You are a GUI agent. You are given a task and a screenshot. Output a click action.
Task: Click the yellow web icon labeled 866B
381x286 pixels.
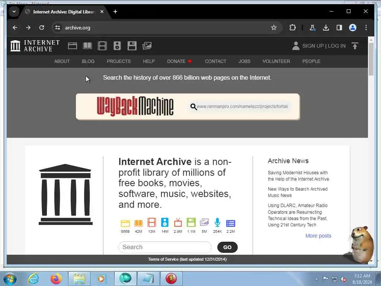click(x=125, y=223)
